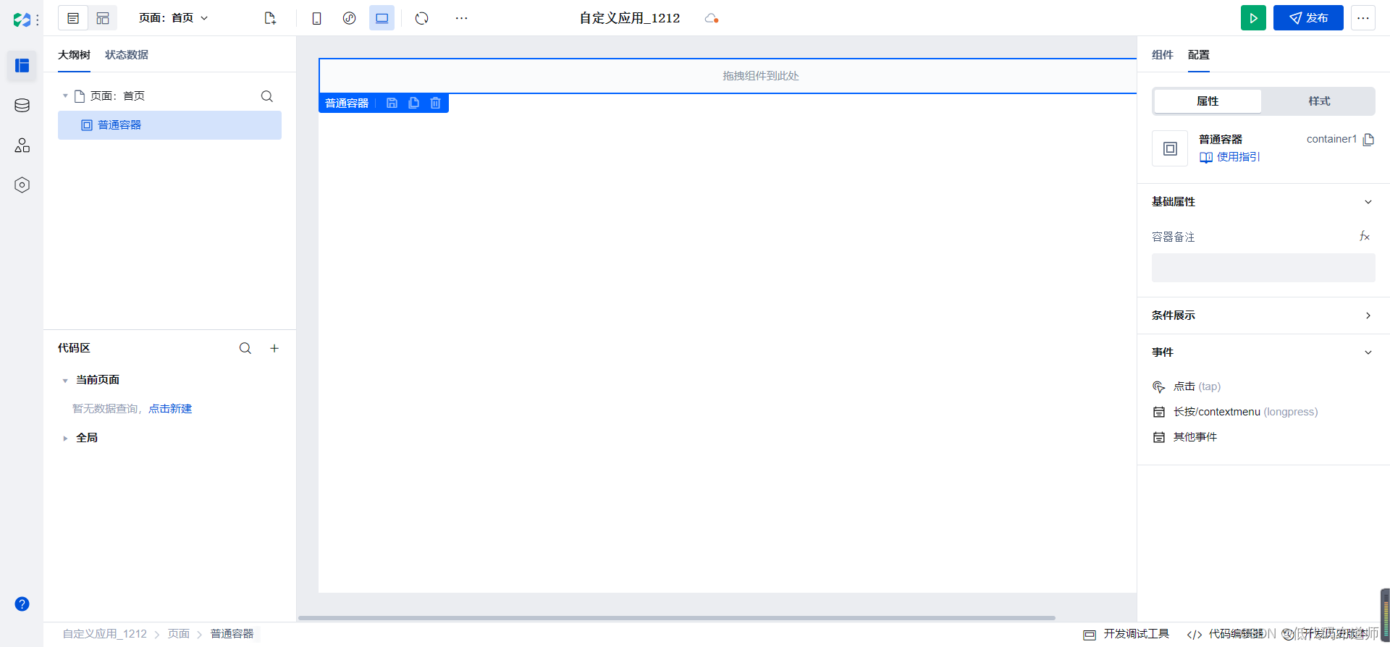Switch to outline list view icon
Viewport: 1390px width, 647px height.
73,18
